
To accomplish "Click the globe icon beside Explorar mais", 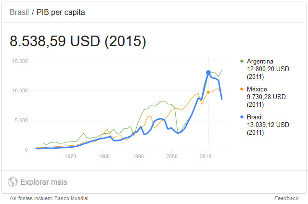I will [x=13, y=182].
